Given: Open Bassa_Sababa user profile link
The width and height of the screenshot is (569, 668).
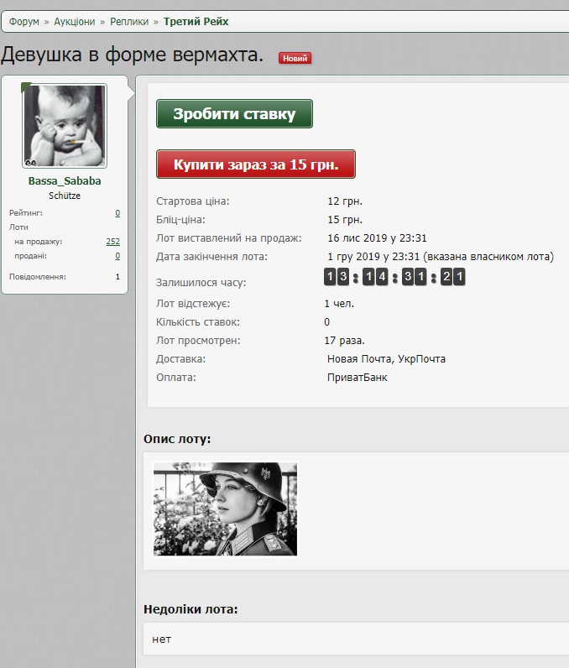Looking at the screenshot, I should [65, 180].
